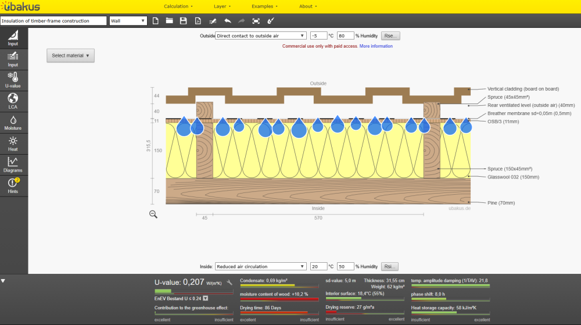Select 'Spruce (150x45mm²)' layer label
Screen dimensions: 581x325
[510, 169]
